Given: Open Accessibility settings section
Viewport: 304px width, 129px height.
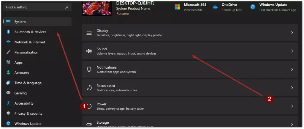Looking at the screenshot, I should [x=37, y=103].
